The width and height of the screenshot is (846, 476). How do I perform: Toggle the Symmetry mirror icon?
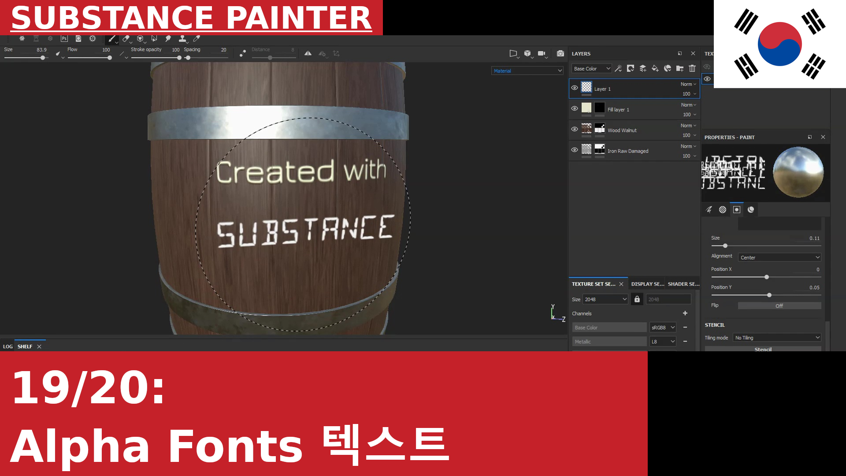click(x=308, y=54)
